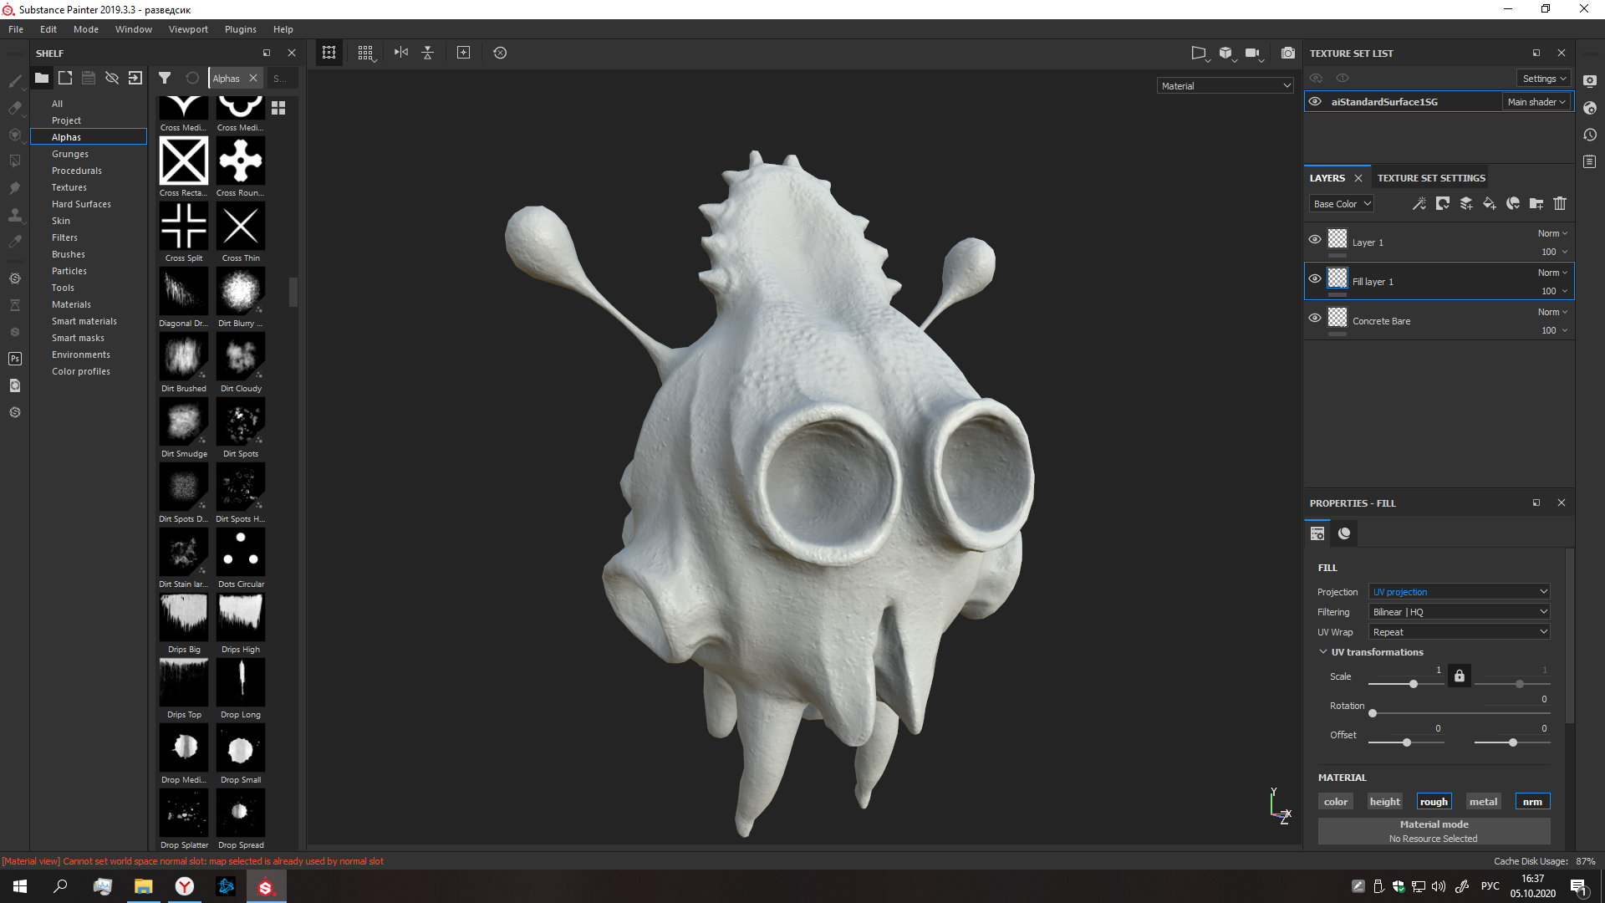The image size is (1605, 903).
Task: Click the filter funnel icon in shelf
Action: coord(165,78)
